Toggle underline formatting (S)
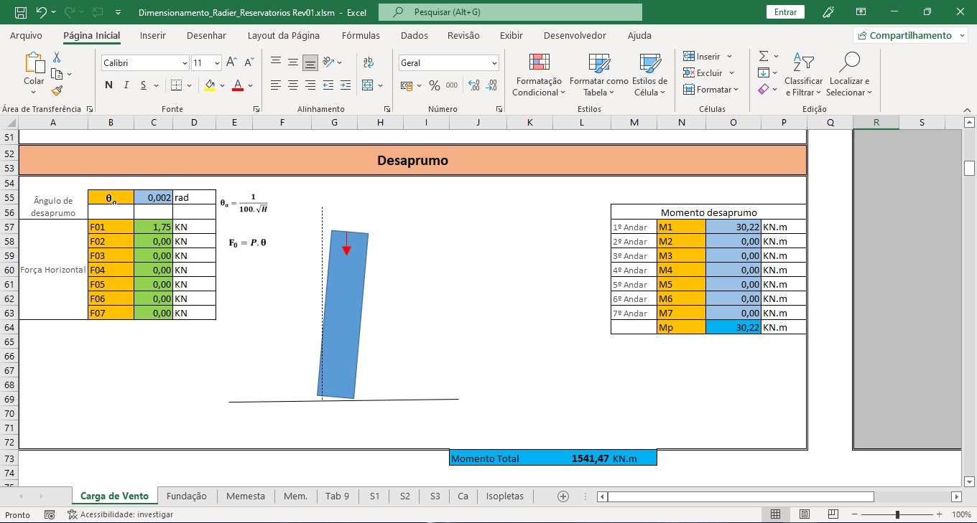This screenshot has width=977, height=523. [x=144, y=85]
